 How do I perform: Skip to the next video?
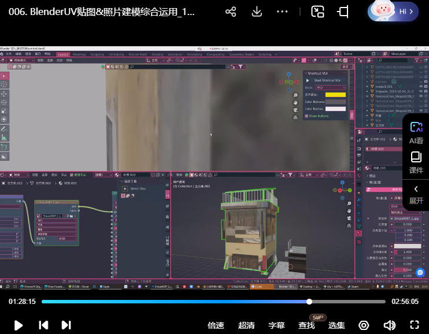point(66,325)
